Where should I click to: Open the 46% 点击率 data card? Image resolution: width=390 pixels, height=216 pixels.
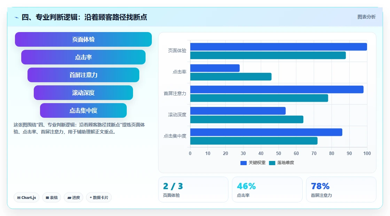pos(267,190)
